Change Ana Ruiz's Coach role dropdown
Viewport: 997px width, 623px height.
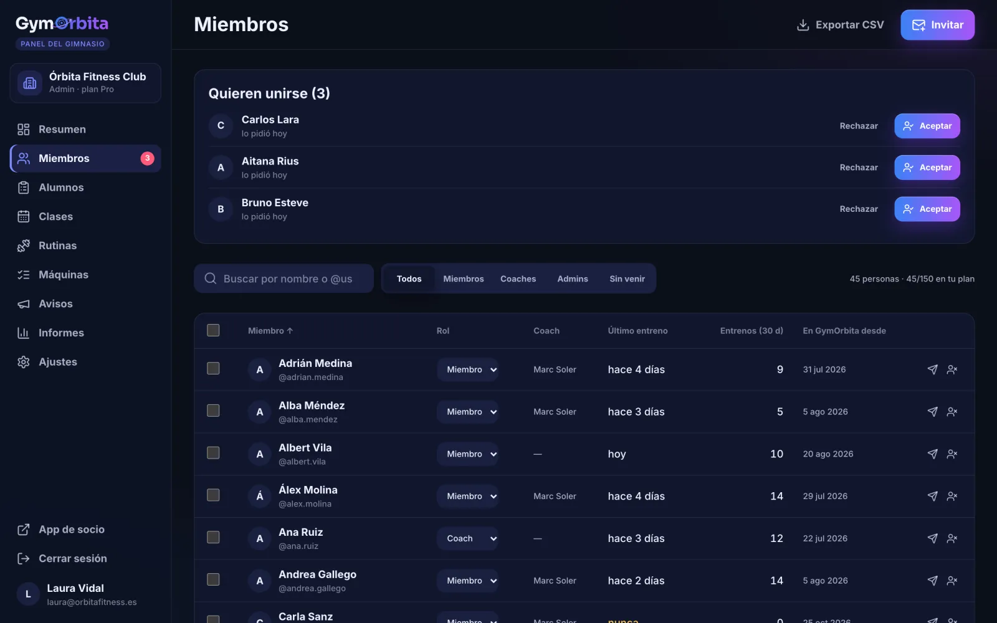(467, 538)
